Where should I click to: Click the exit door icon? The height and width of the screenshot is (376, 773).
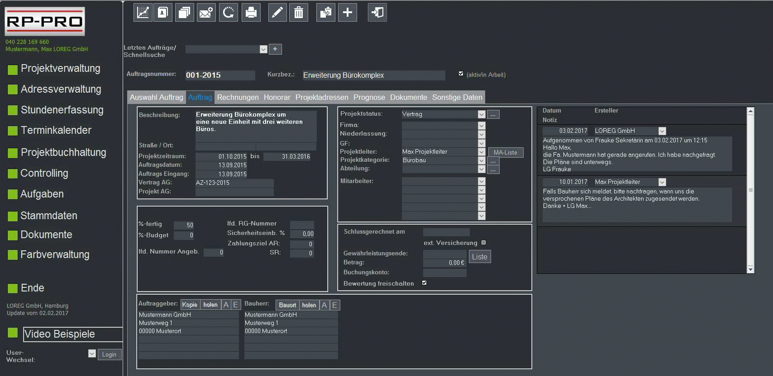377,12
